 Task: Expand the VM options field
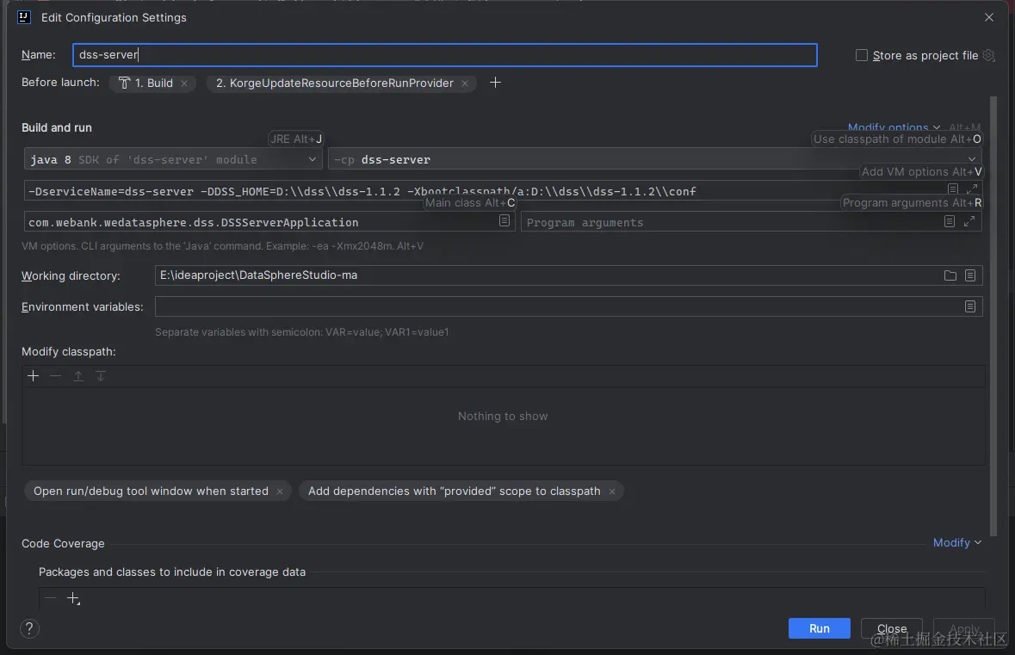[x=972, y=189]
